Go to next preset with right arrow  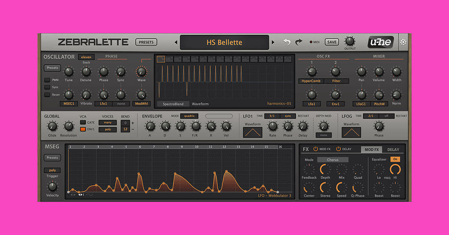(273, 42)
